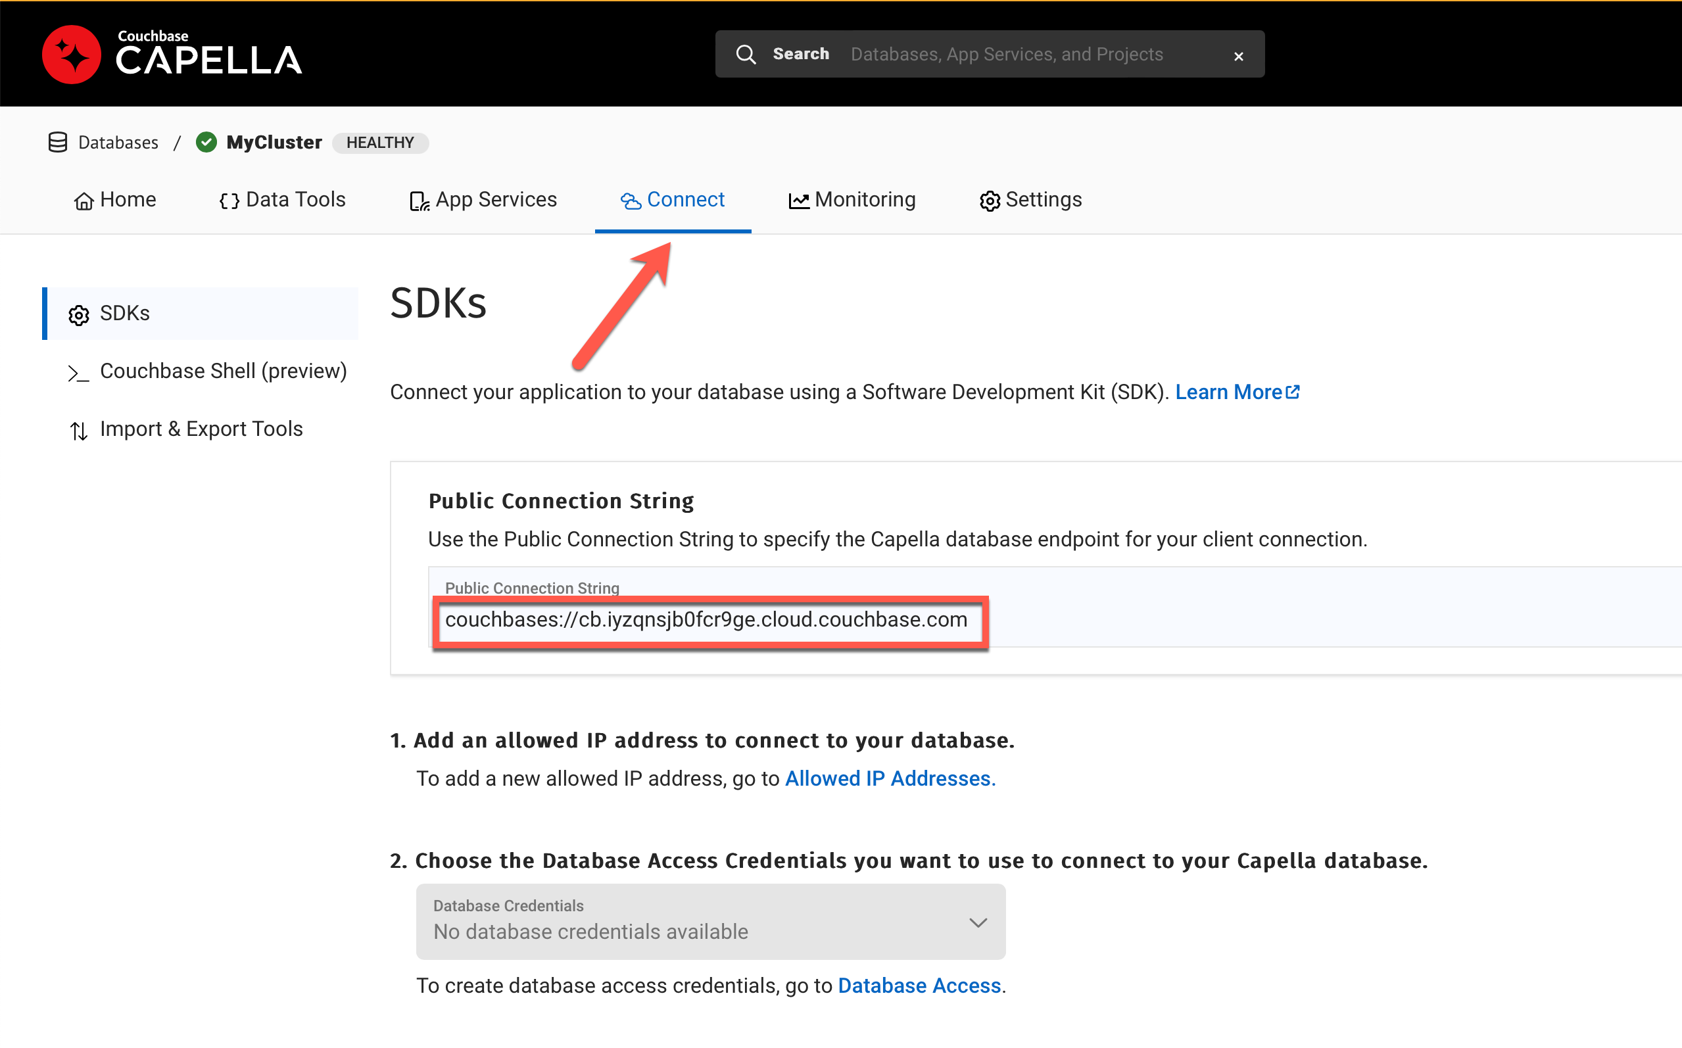Follow the Database Access link
This screenshot has width=1682, height=1048.
(x=919, y=986)
